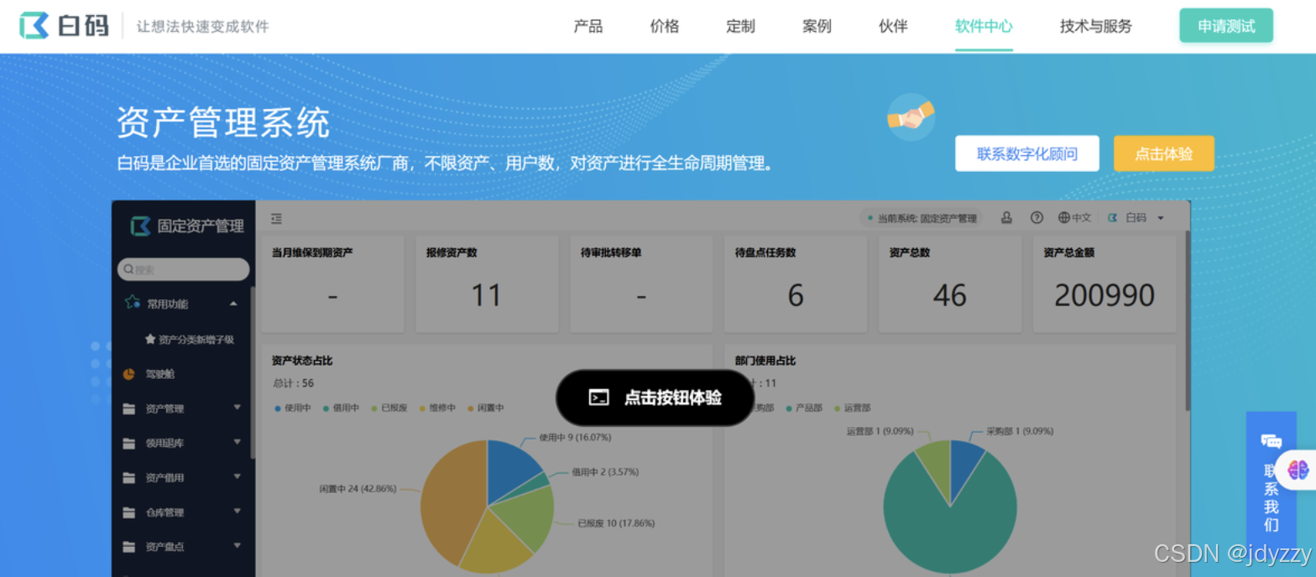Click the yellow 点击体验 button
Image resolution: width=1316 pixels, height=577 pixels.
click(x=1164, y=153)
